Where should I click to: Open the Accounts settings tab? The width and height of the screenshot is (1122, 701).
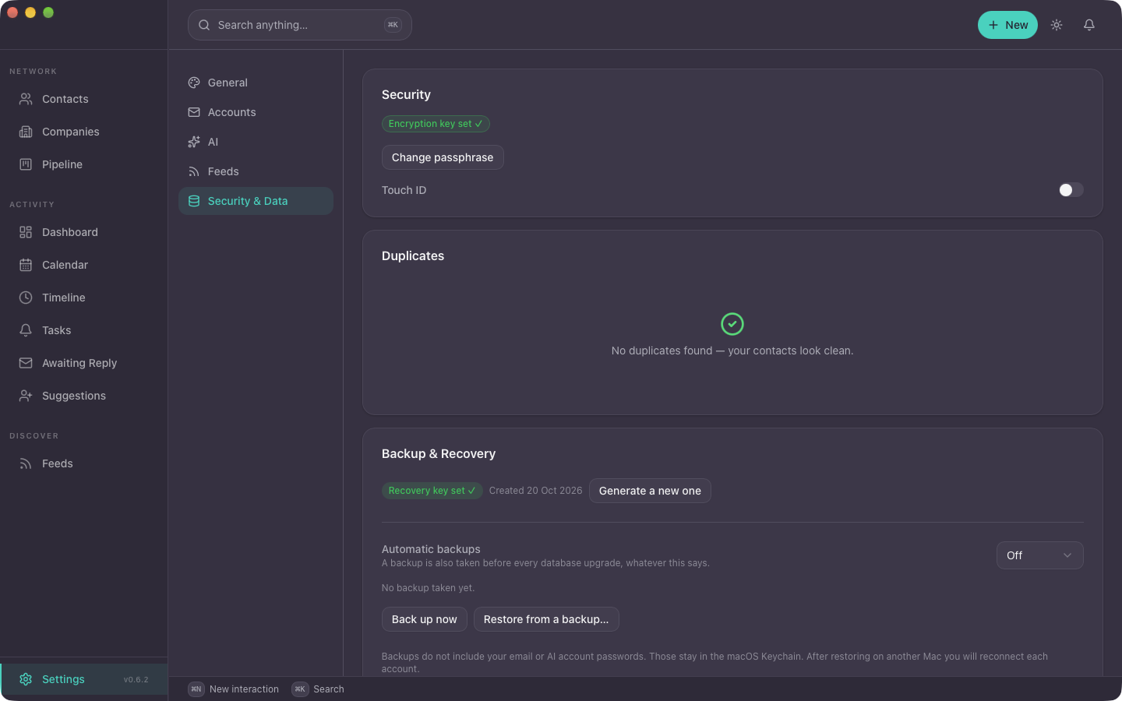coord(256,112)
